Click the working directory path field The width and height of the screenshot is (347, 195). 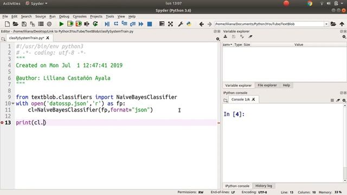click(269, 24)
